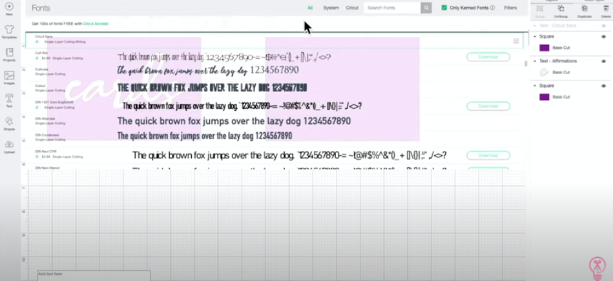
Task: Collapse the Text - Affirmations layer
Action: pos(535,61)
